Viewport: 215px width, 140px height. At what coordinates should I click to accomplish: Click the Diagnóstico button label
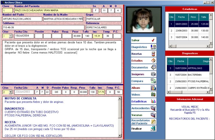click(x=139, y=47)
